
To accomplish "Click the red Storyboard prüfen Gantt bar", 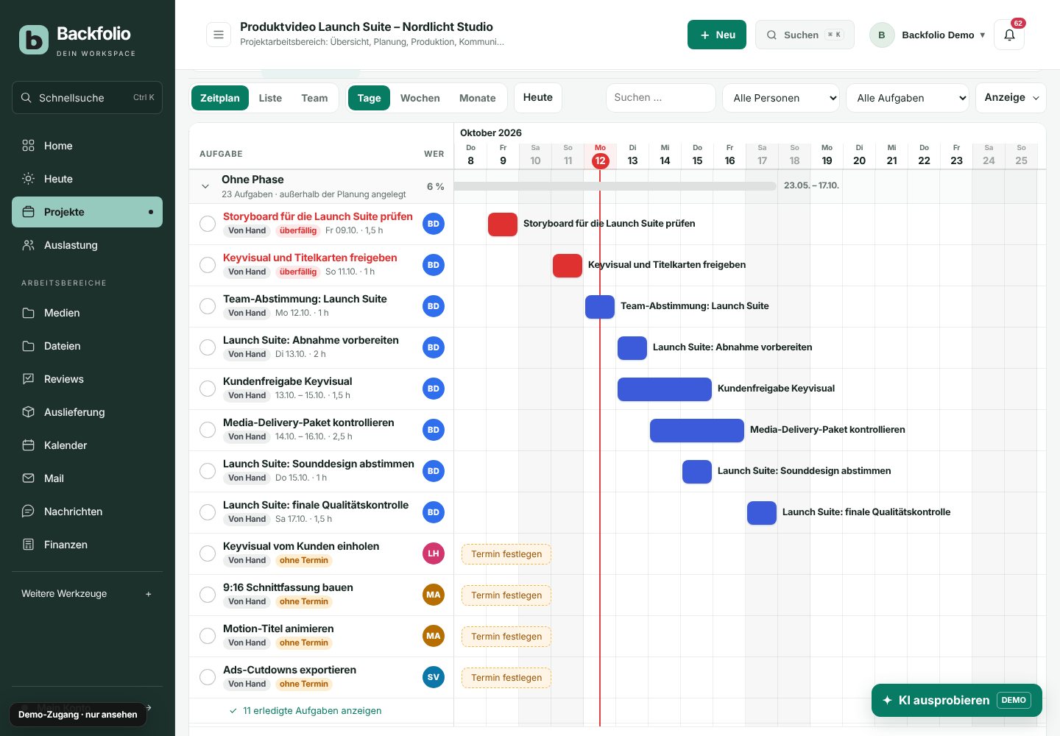I will [x=503, y=224].
